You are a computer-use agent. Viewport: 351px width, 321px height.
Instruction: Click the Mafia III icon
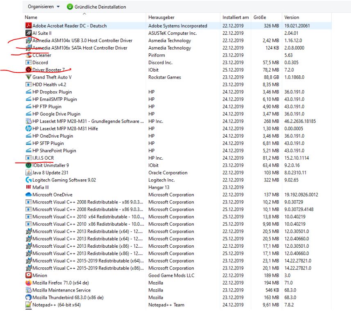pyautogui.click(x=28, y=187)
